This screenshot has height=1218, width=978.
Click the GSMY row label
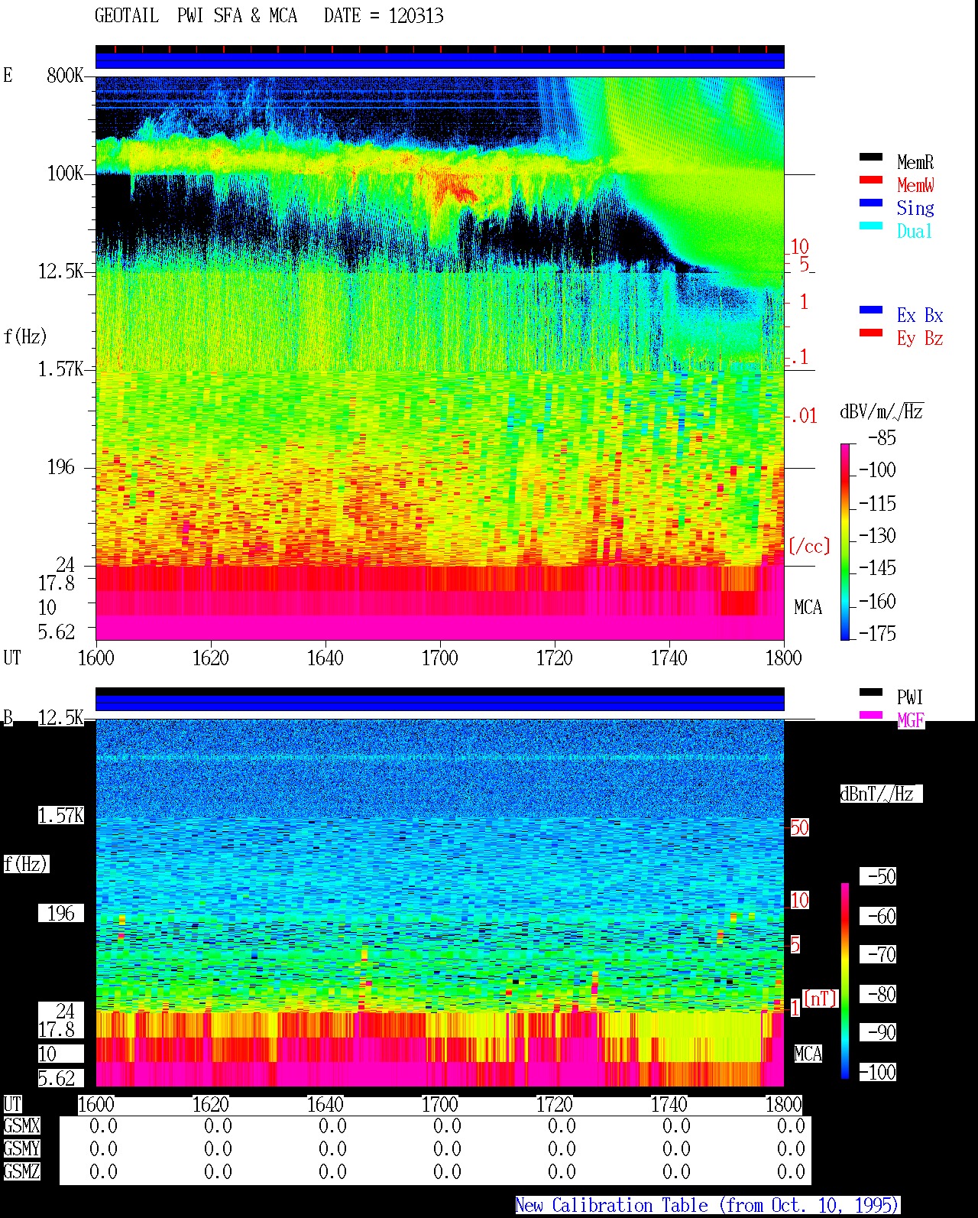21,1148
